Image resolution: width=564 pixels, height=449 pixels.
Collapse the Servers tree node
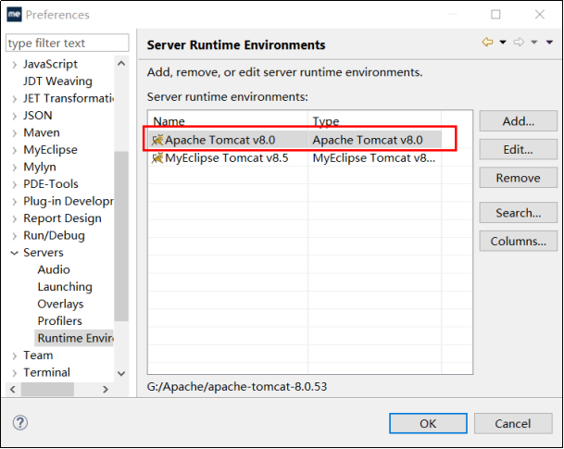pyautogui.click(x=15, y=253)
